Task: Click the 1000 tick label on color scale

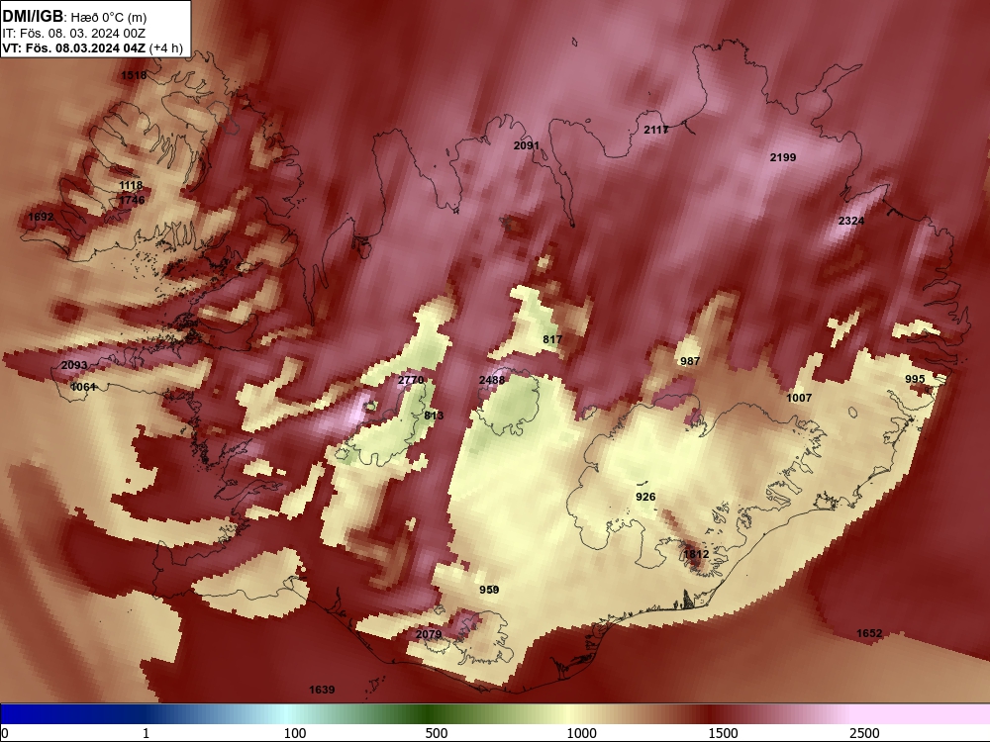Action: (x=581, y=733)
